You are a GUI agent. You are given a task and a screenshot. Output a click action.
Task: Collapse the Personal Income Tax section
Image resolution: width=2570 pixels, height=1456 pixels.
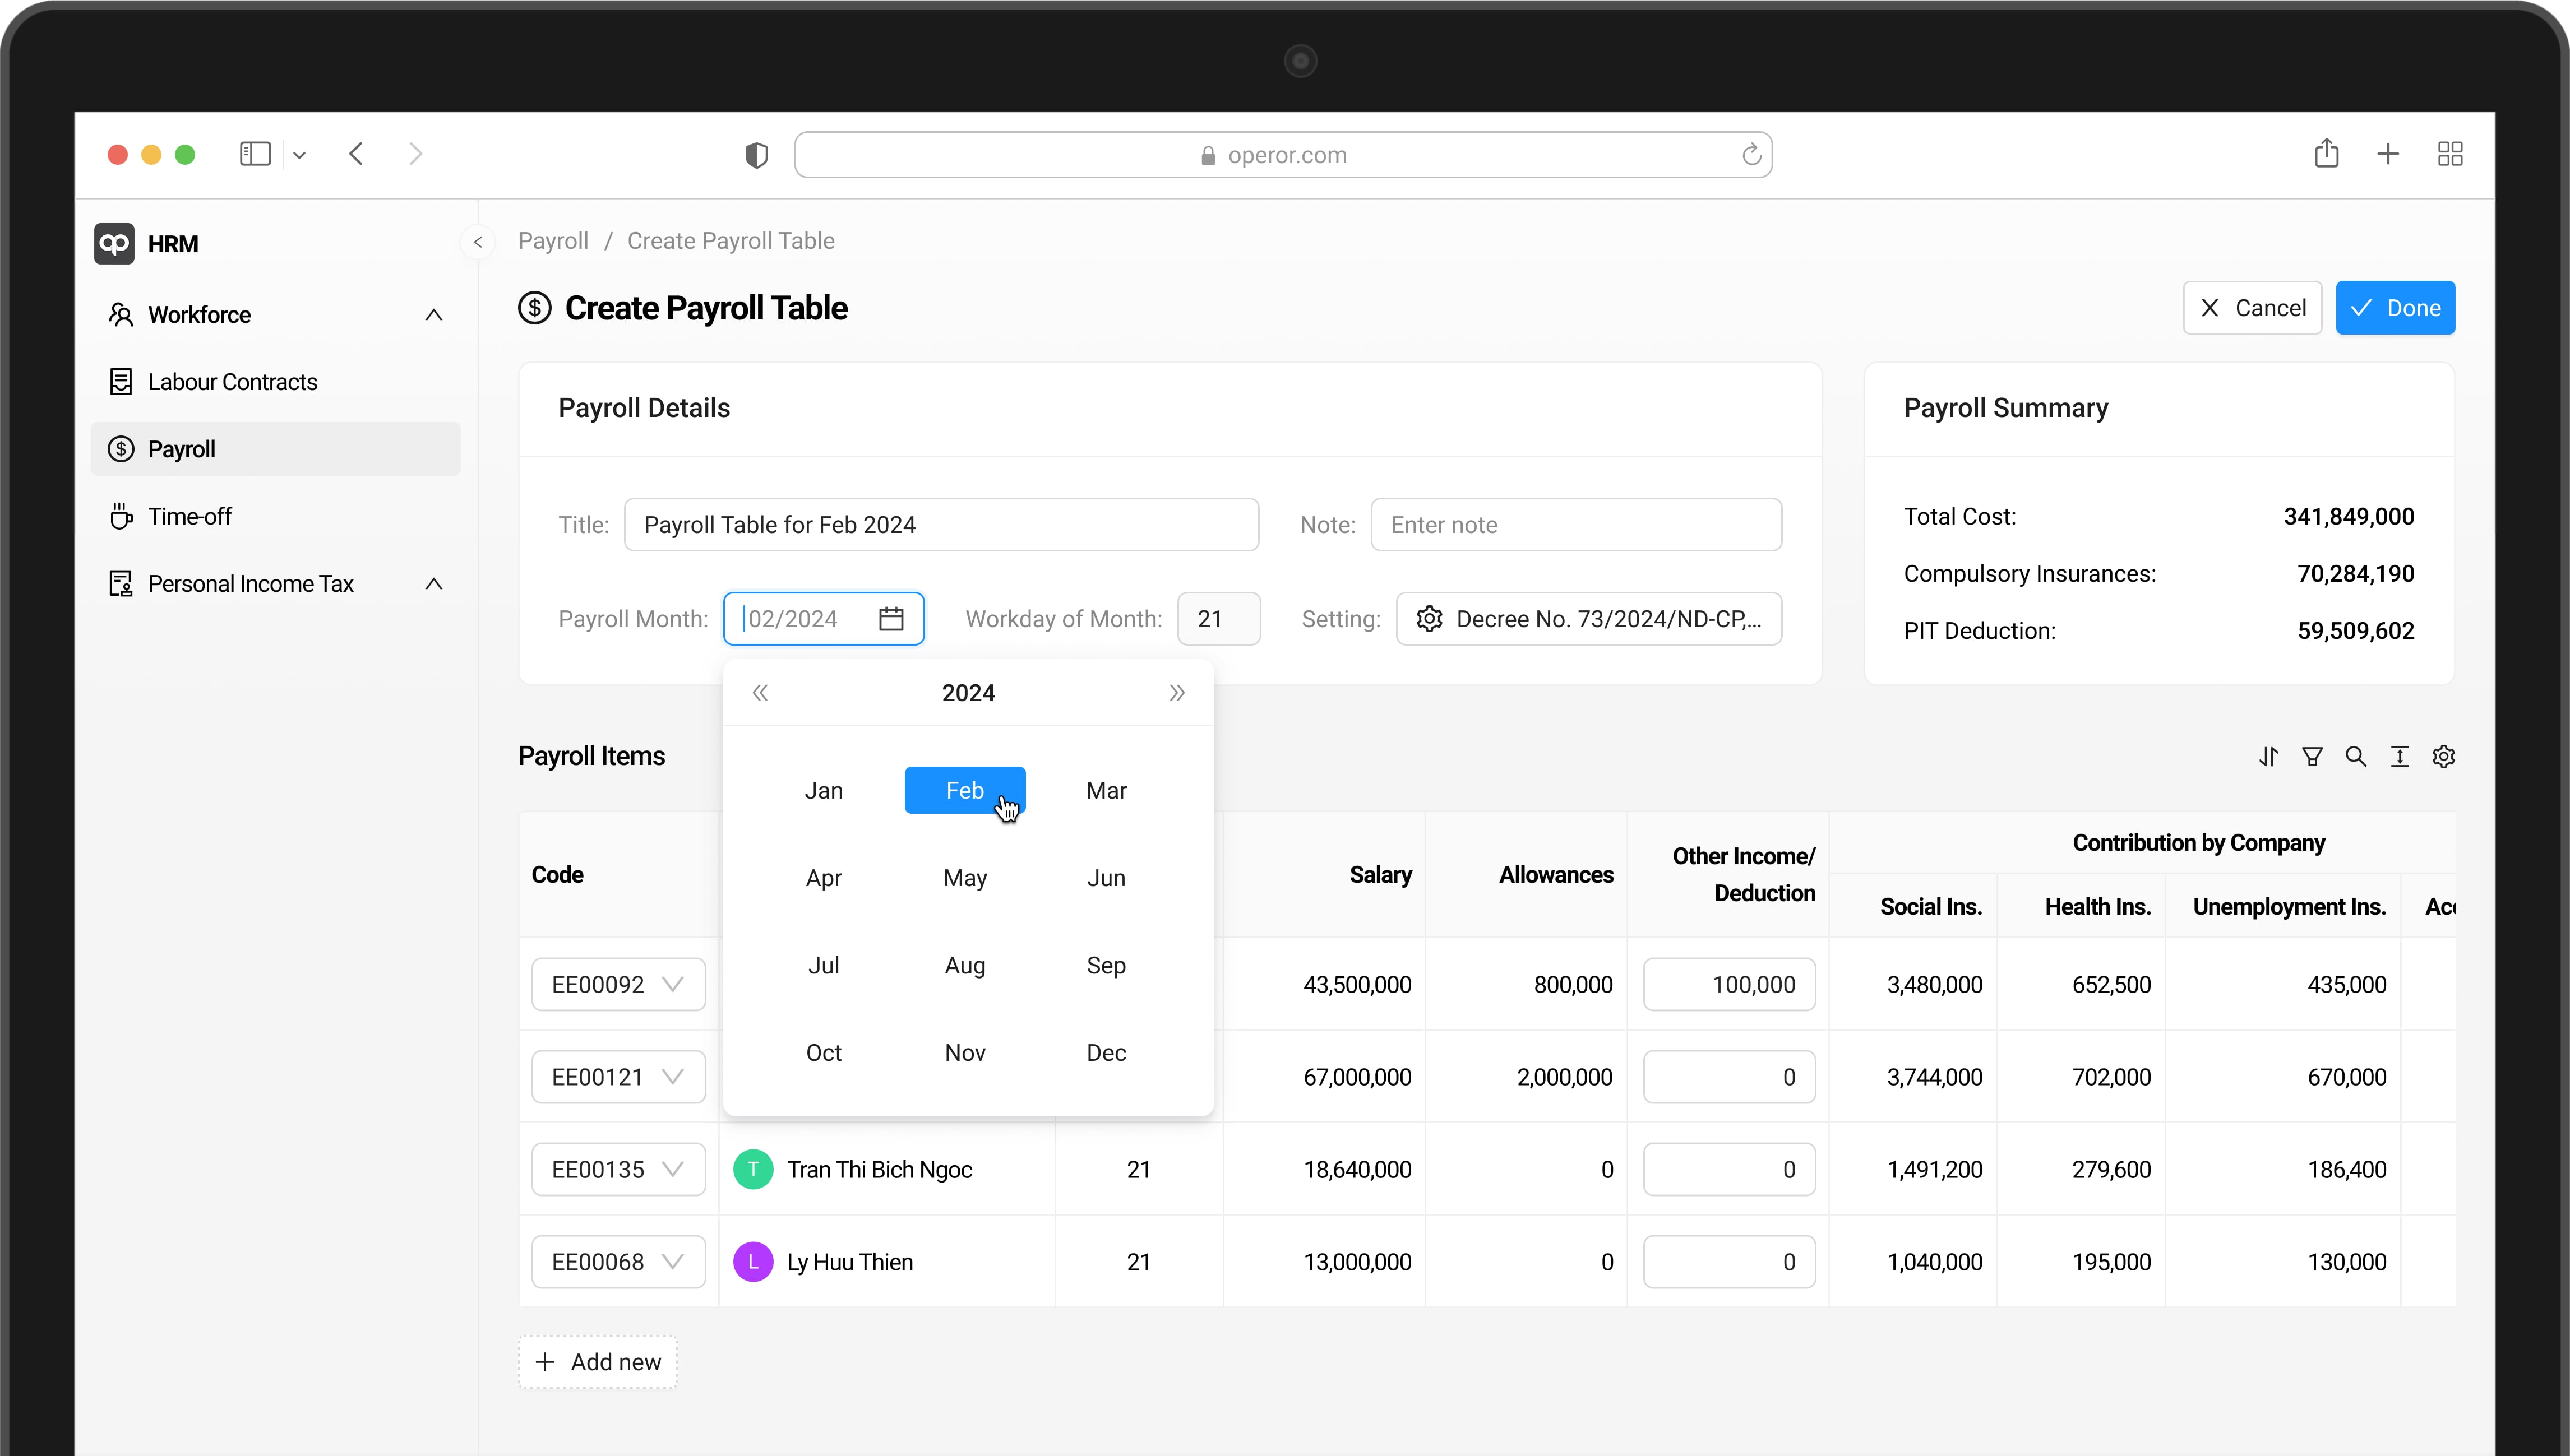433,584
